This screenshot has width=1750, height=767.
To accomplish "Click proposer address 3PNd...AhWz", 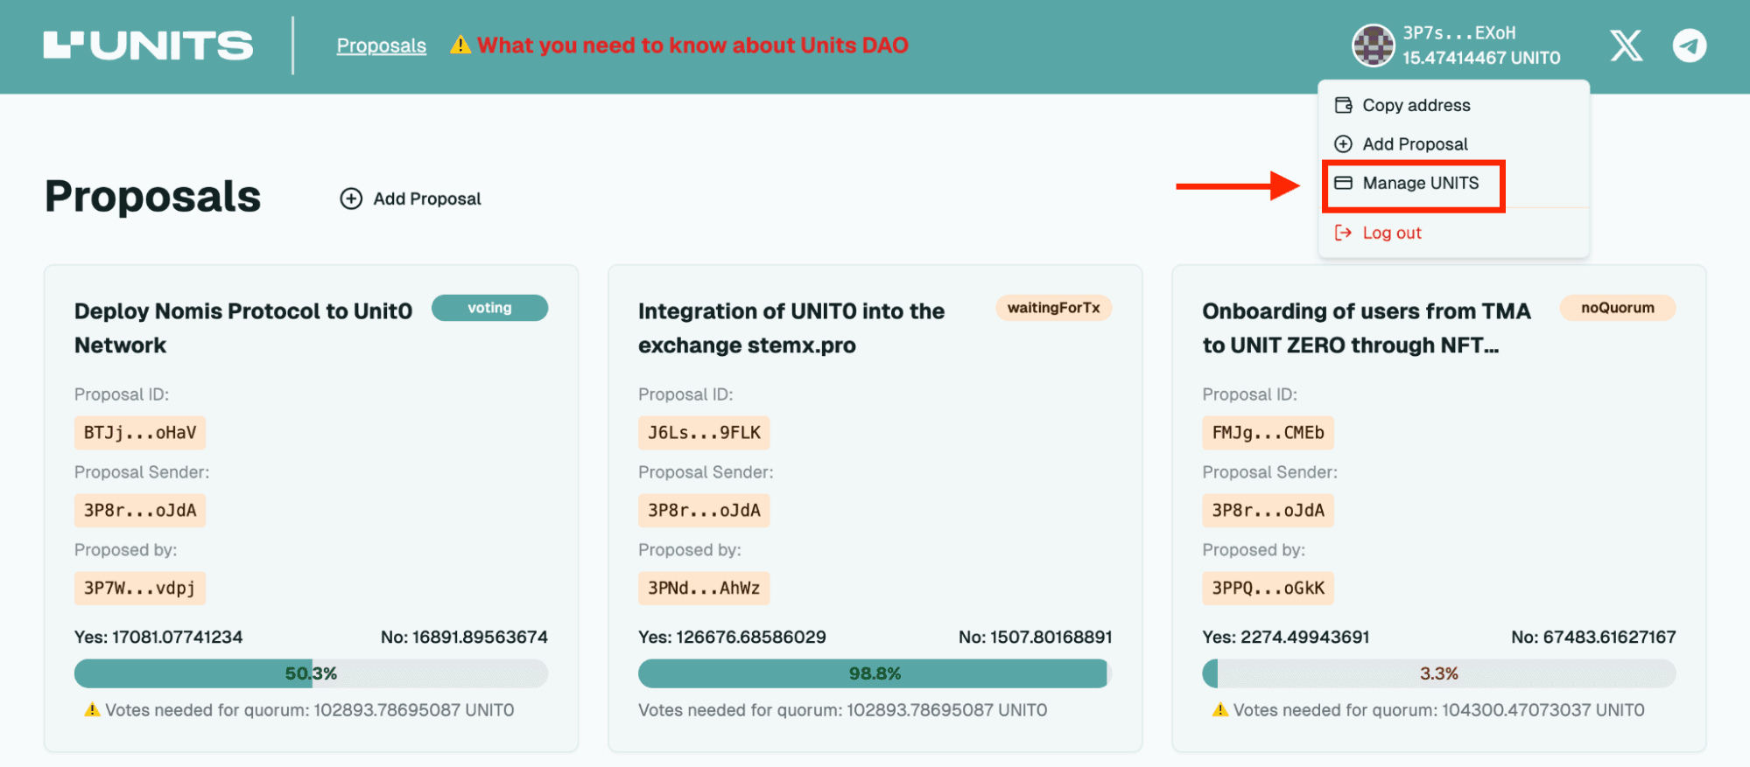I will pos(704,589).
